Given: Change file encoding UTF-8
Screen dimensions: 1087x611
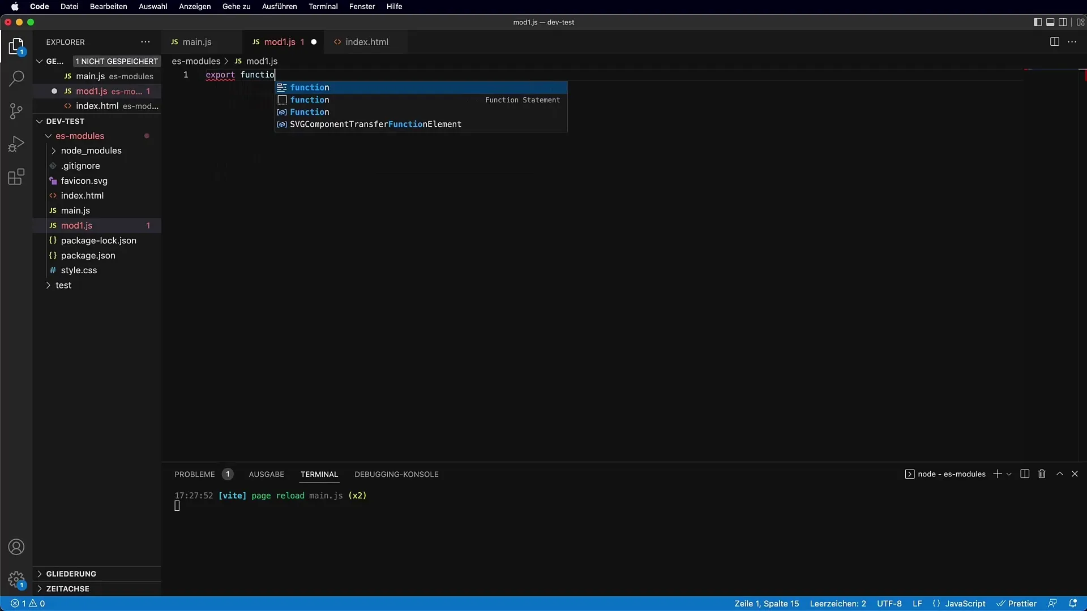Looking at the screenshot, I should coord(889,604).
